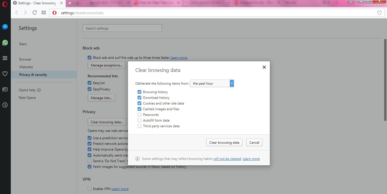
Task: Open Learn more link next to Block ads
Action: [179, 58]
